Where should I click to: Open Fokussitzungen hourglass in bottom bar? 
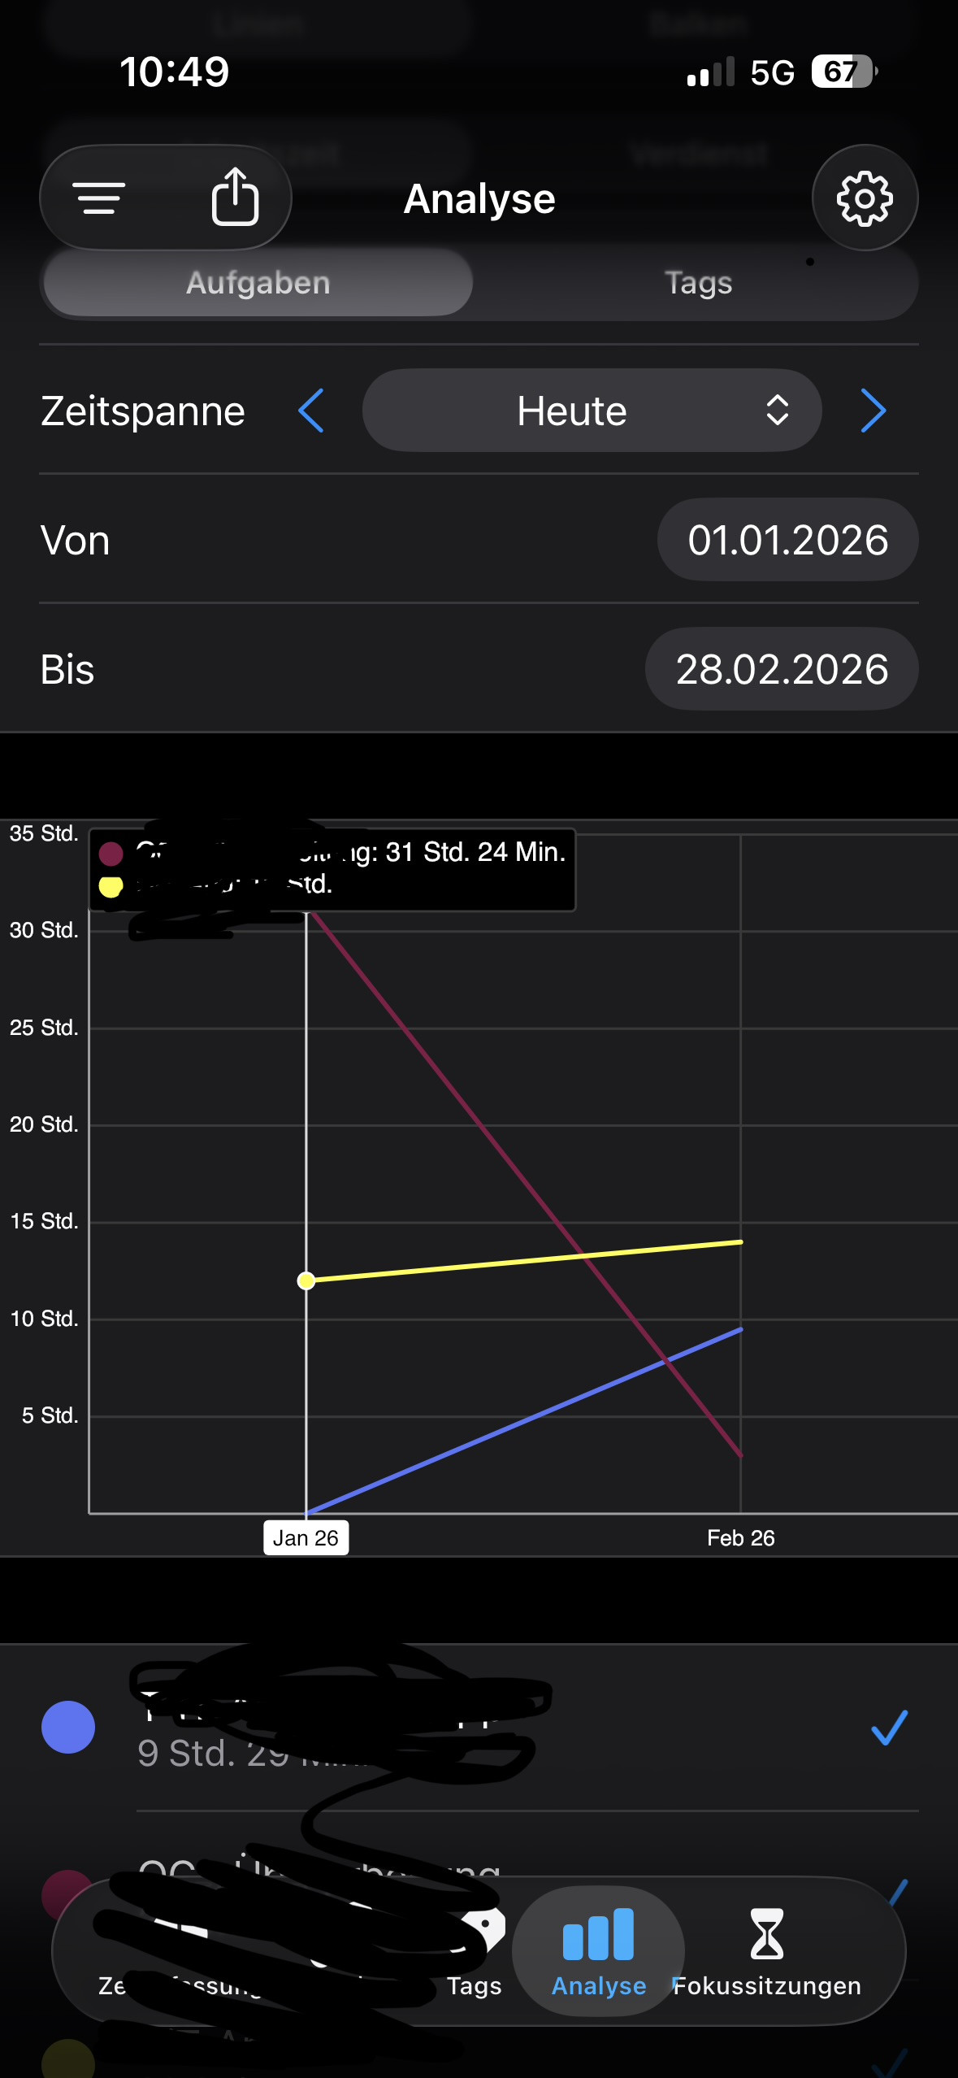pos(766,1951)
